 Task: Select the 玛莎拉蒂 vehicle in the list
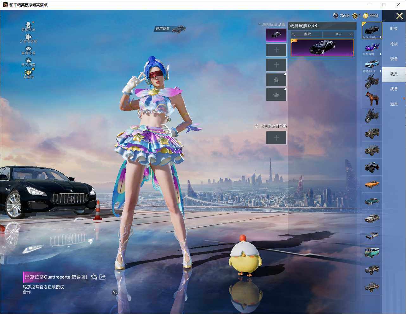tap(372, 30)
